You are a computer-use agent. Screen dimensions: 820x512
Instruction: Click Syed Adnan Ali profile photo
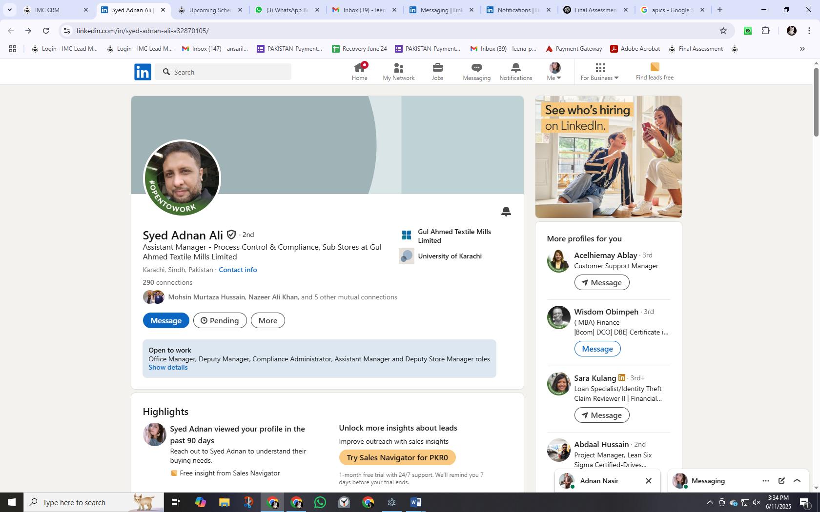[182, 178]
